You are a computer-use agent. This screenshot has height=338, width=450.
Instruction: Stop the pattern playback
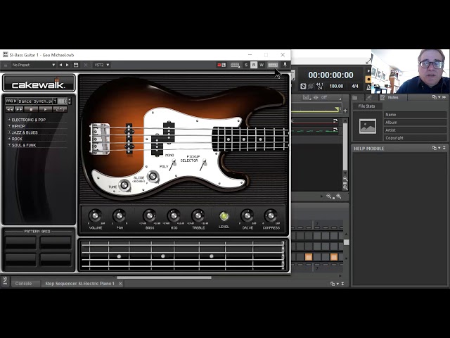(x=31, y=109)
